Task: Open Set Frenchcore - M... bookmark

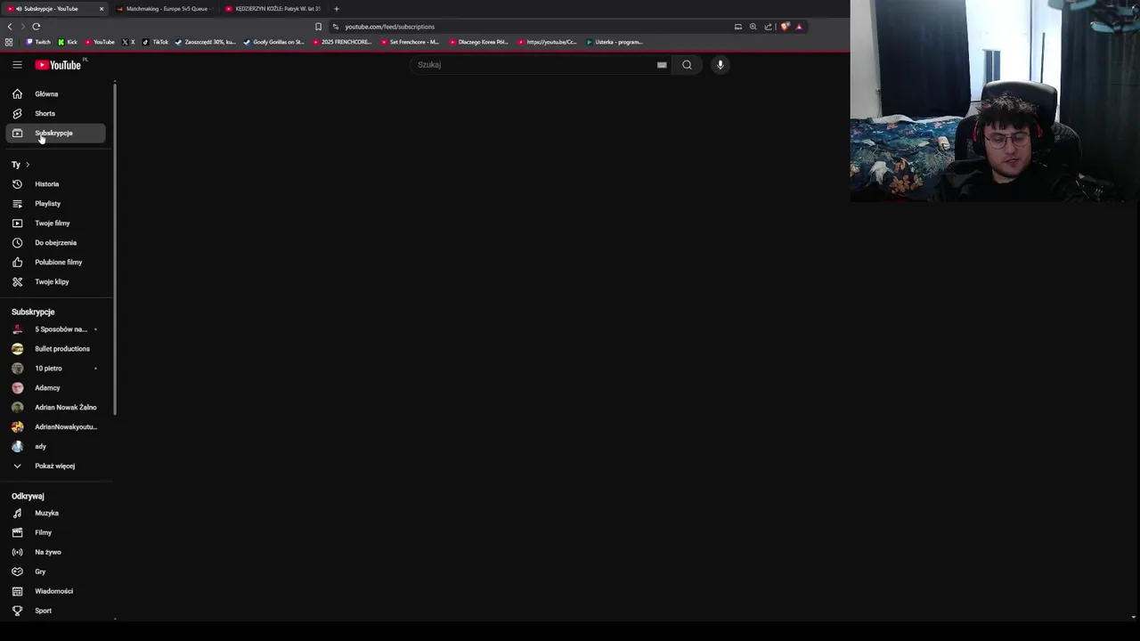Action: click(410, 42)
